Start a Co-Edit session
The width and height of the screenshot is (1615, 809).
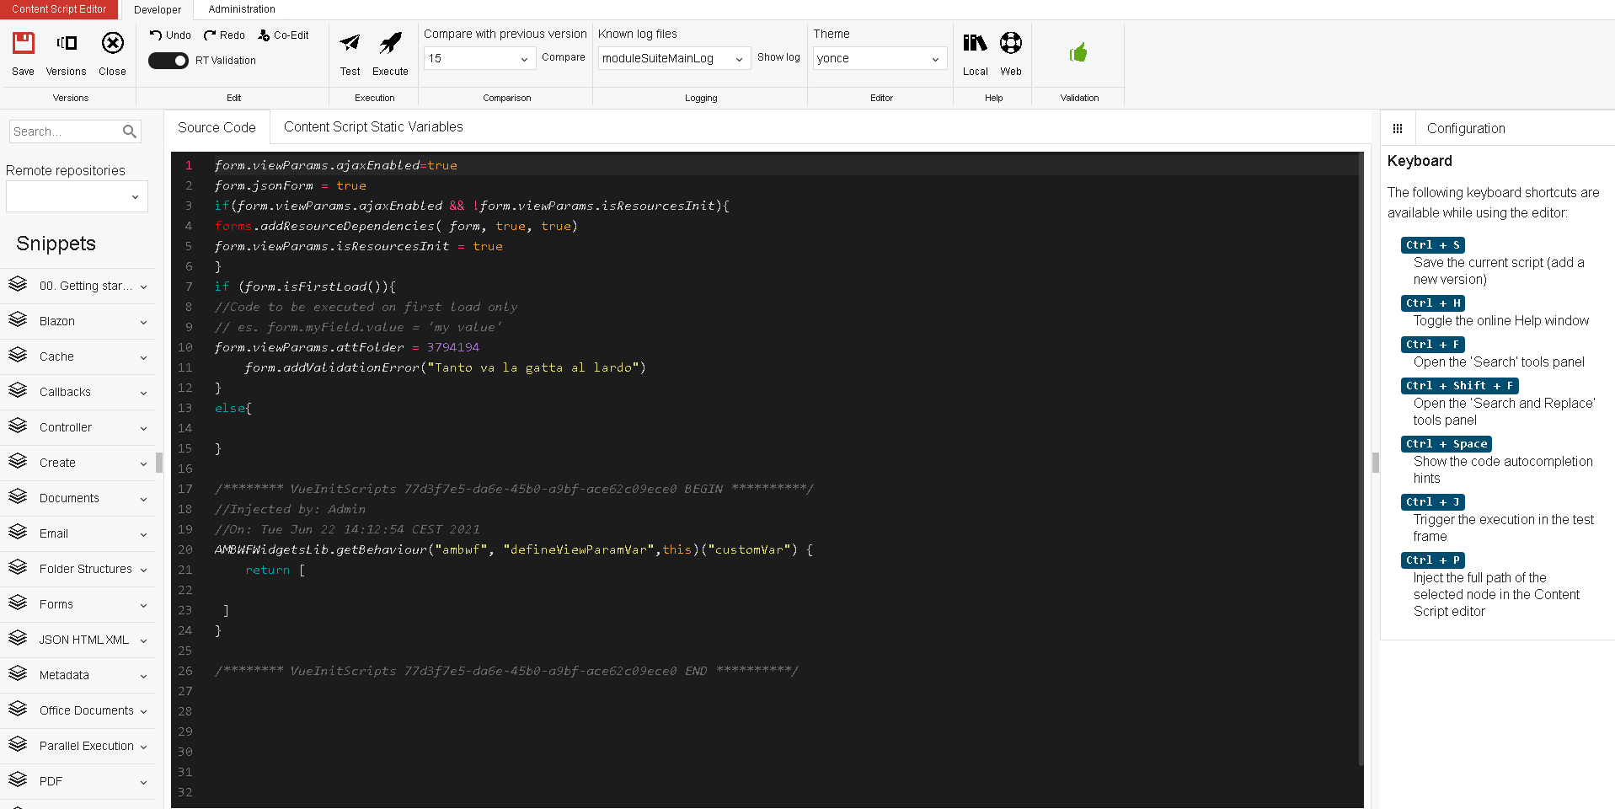tap(282, 35)
